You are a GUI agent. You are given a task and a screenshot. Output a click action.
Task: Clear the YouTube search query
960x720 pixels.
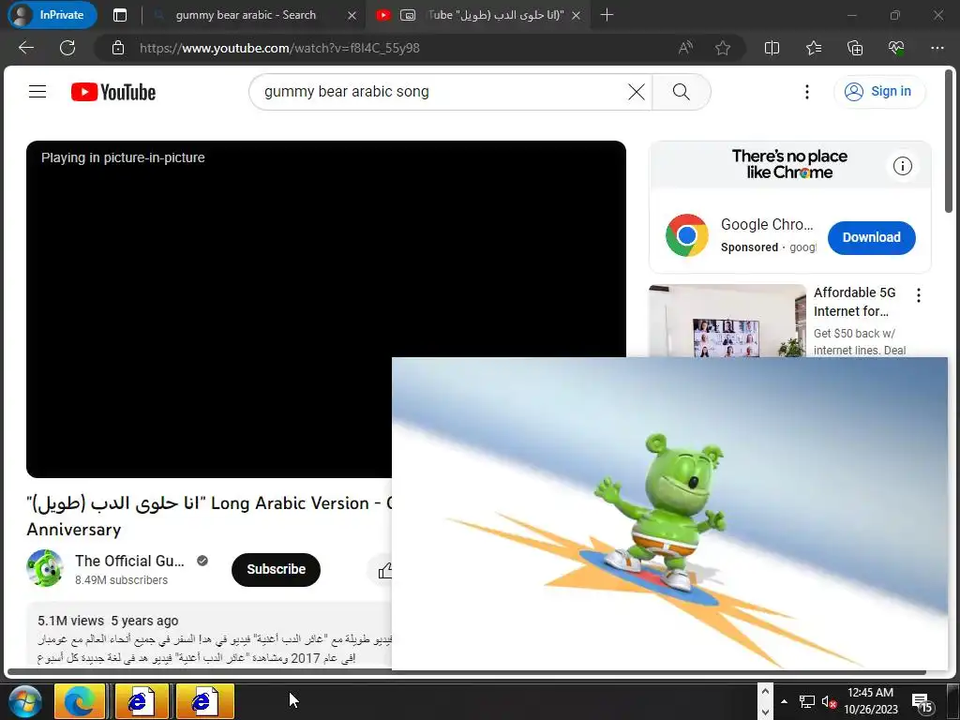pos(637,92)
